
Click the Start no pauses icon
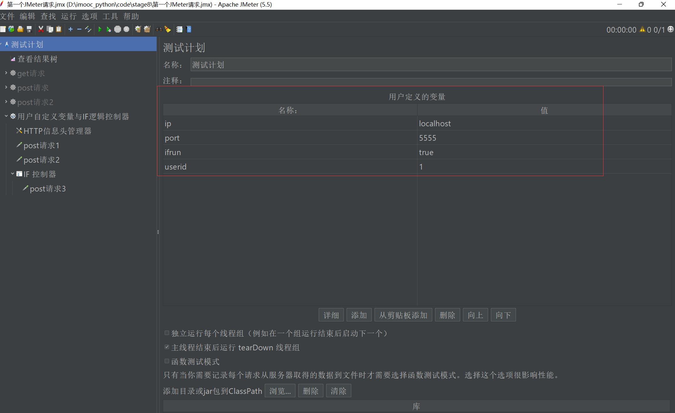tap(109, 29)
